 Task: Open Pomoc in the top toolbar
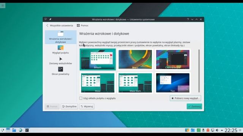pyautogui.click(x=83, y=25)
